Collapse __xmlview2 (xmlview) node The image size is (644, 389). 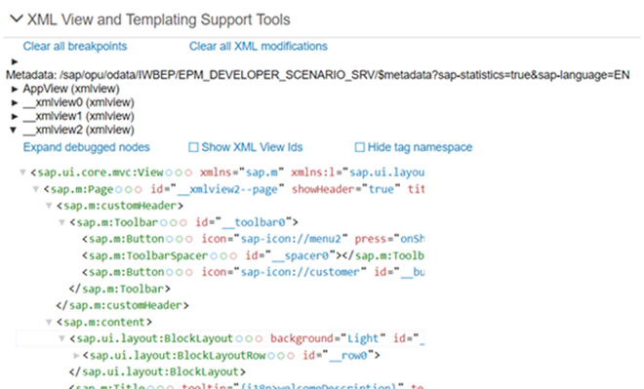14,130
